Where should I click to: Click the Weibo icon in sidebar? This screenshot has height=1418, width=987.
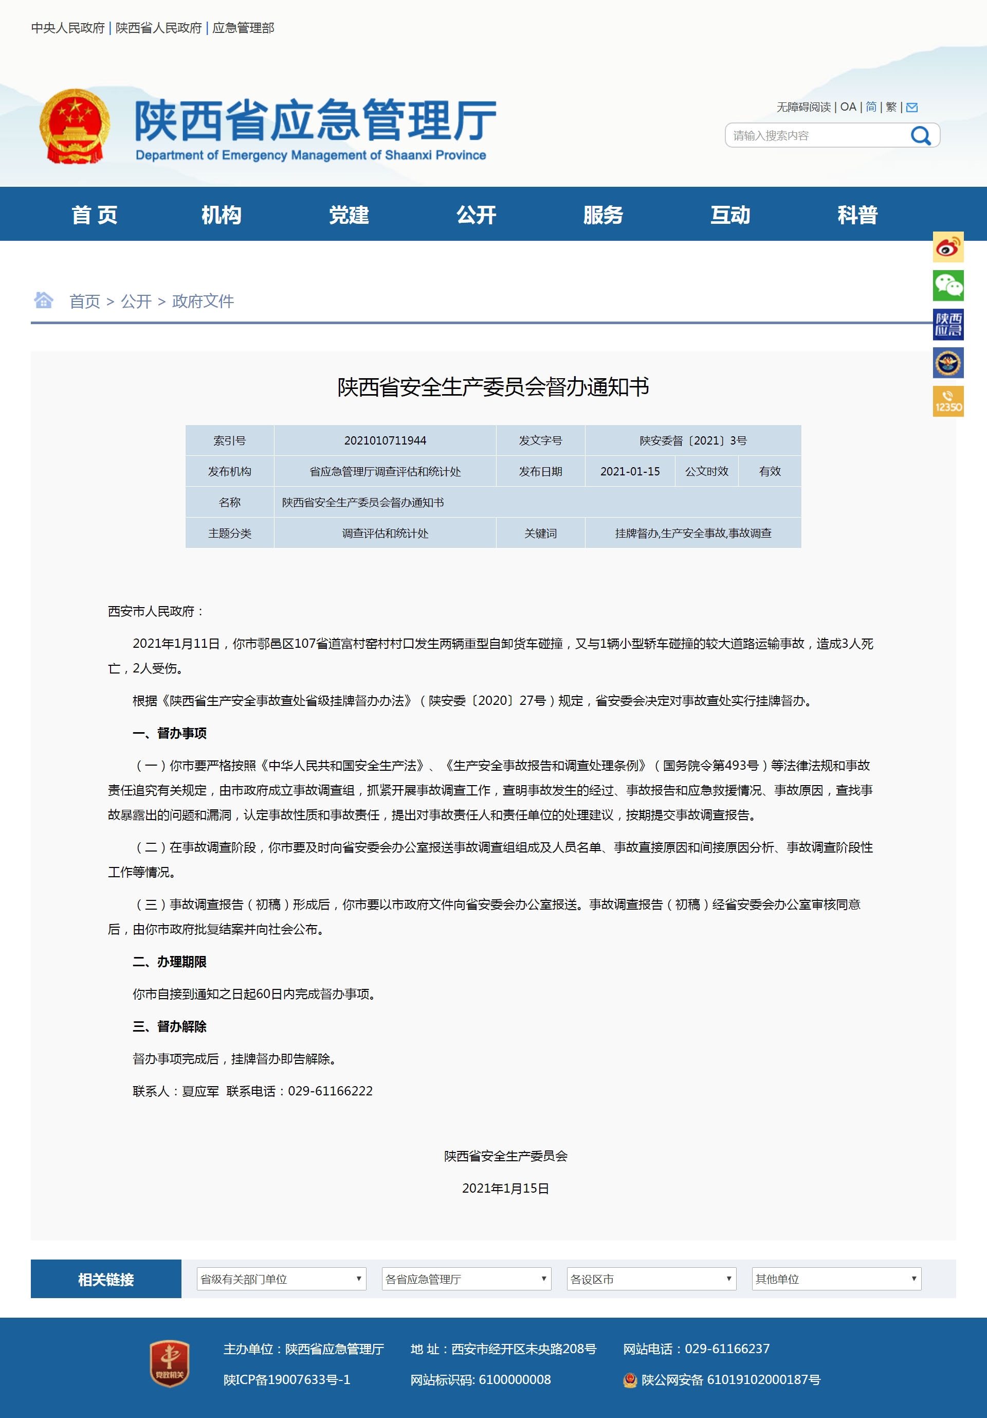[x=947, y=247]
